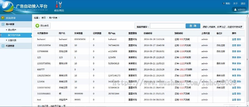
Task: Click the admin user badge
Action: tap(239, 9)
